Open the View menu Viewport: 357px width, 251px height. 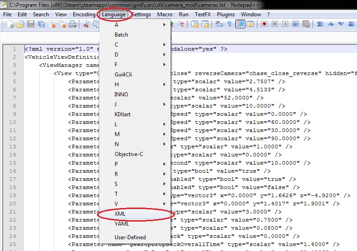(61, 14)
